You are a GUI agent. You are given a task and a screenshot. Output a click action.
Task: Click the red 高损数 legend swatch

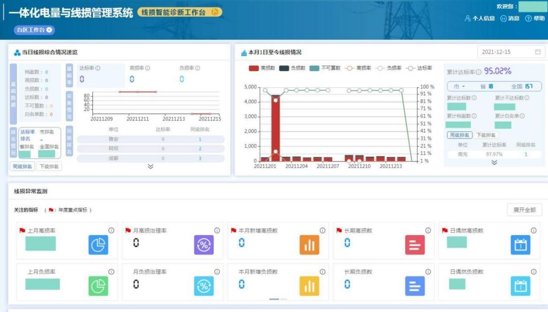pyautogui.click(x=254, y=68)
